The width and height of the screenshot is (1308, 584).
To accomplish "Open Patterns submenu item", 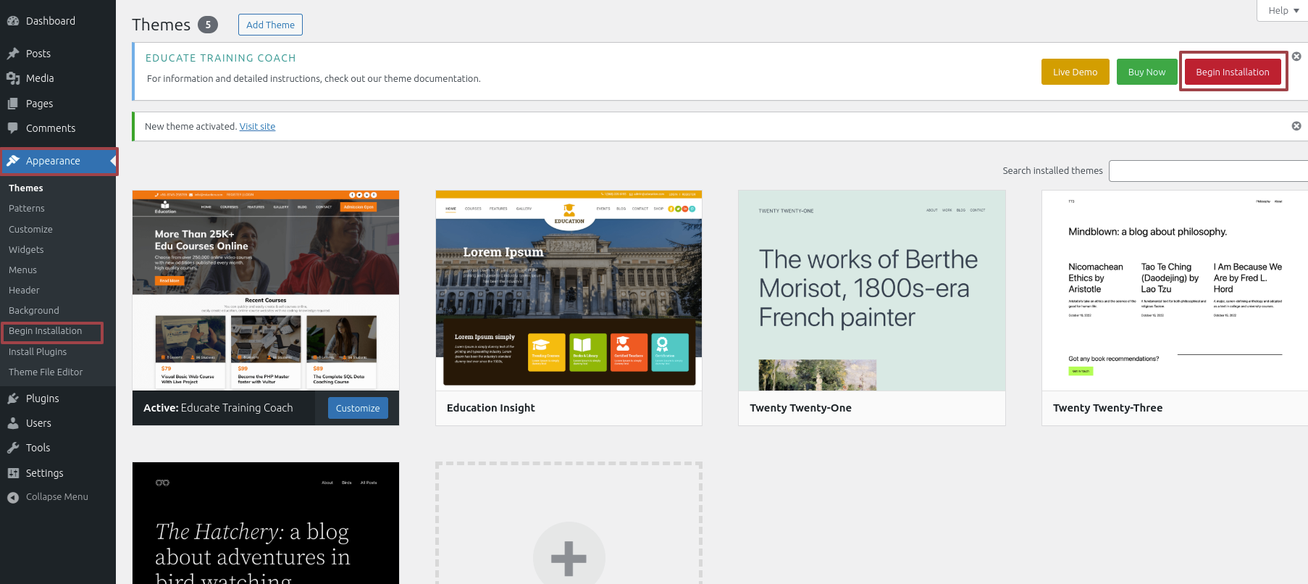I will tap(27, 208).
